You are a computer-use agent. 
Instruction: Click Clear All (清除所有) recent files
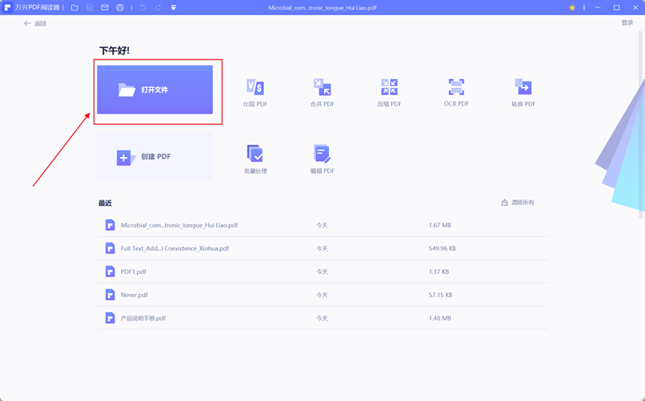click(518, 202)
